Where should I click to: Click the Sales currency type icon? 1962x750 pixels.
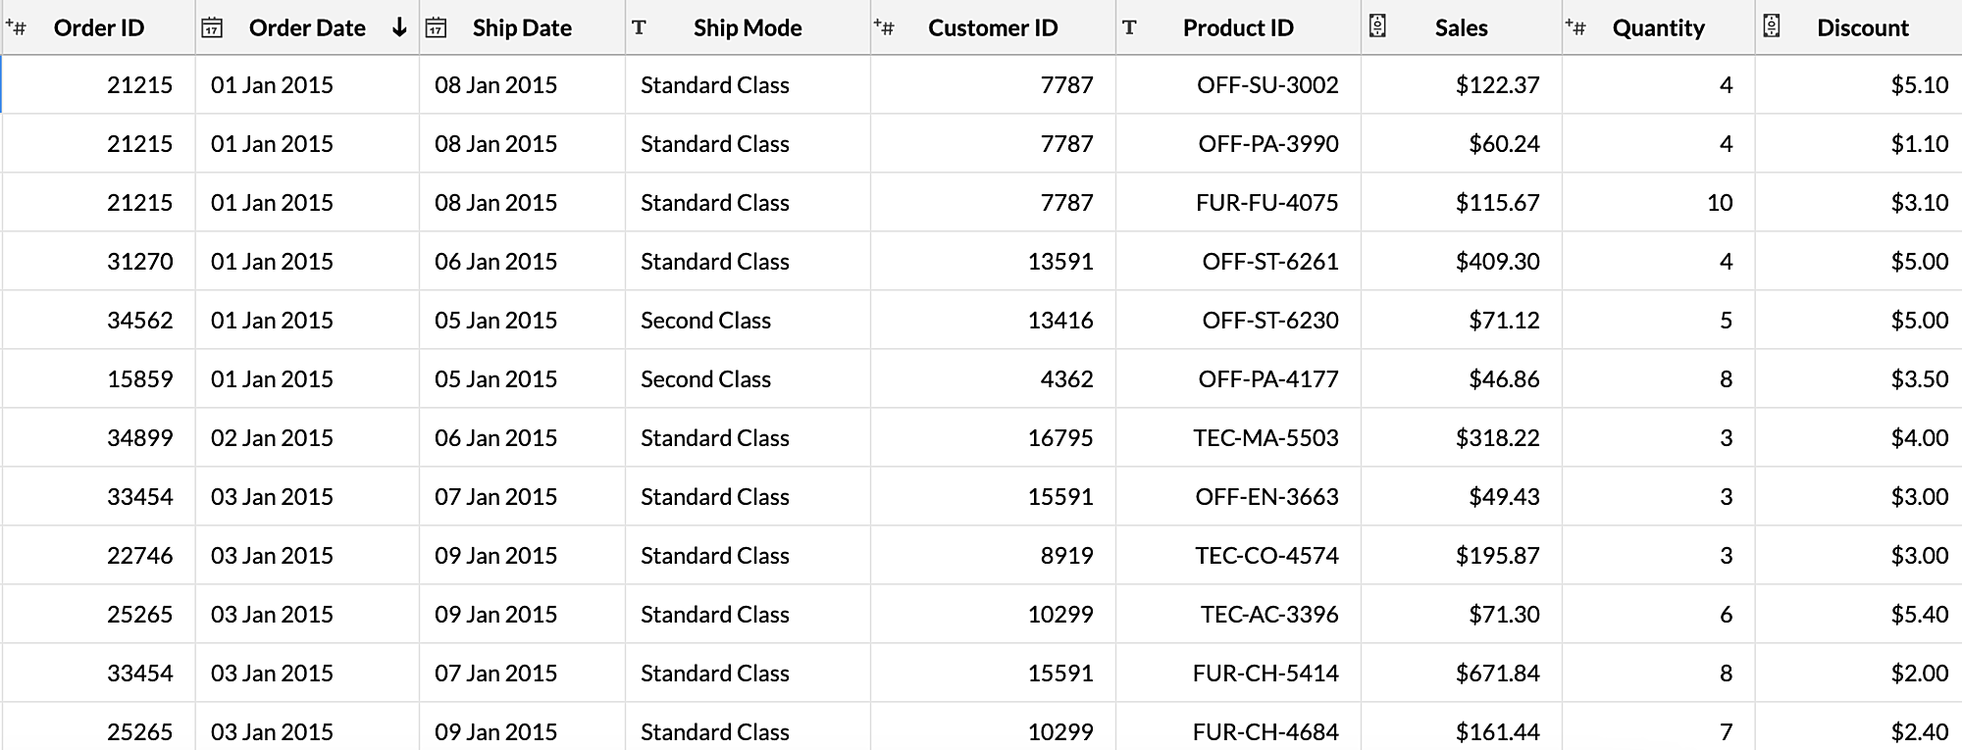pyautogui.click(x=1377, y=26)
